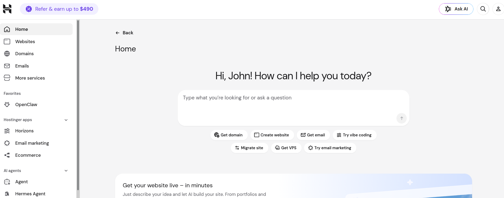Focus the ask a question input box
The image size is (504, 198).
pos(293,108)
